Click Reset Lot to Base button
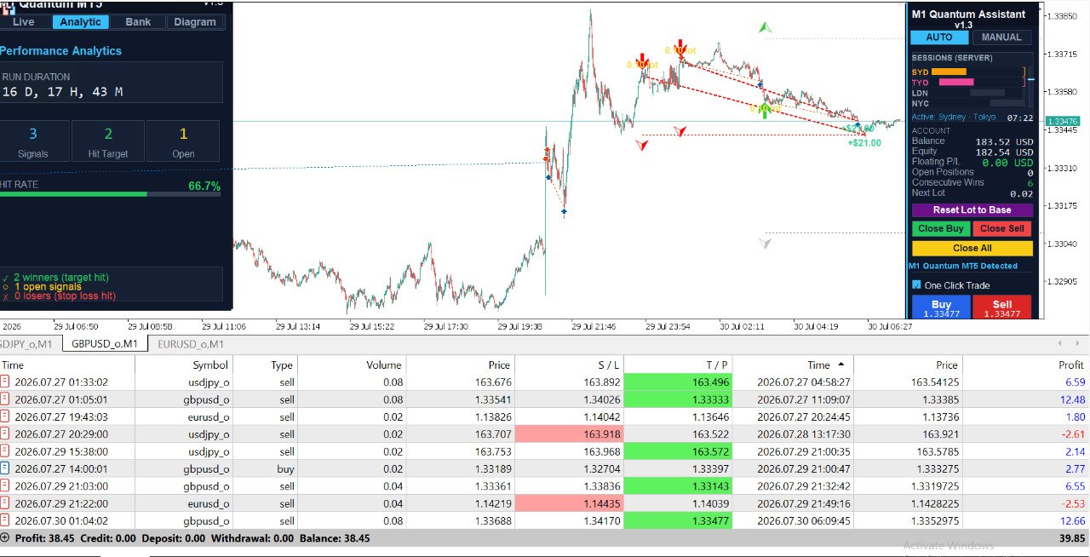Screen dimensions: 1090x557 click(x=972, y=210)
